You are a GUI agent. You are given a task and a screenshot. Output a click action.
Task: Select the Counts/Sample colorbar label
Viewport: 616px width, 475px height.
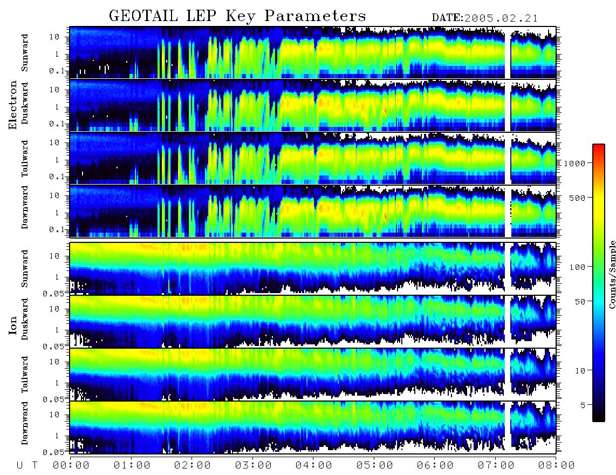pyautogui.click(x=612, y=274)
